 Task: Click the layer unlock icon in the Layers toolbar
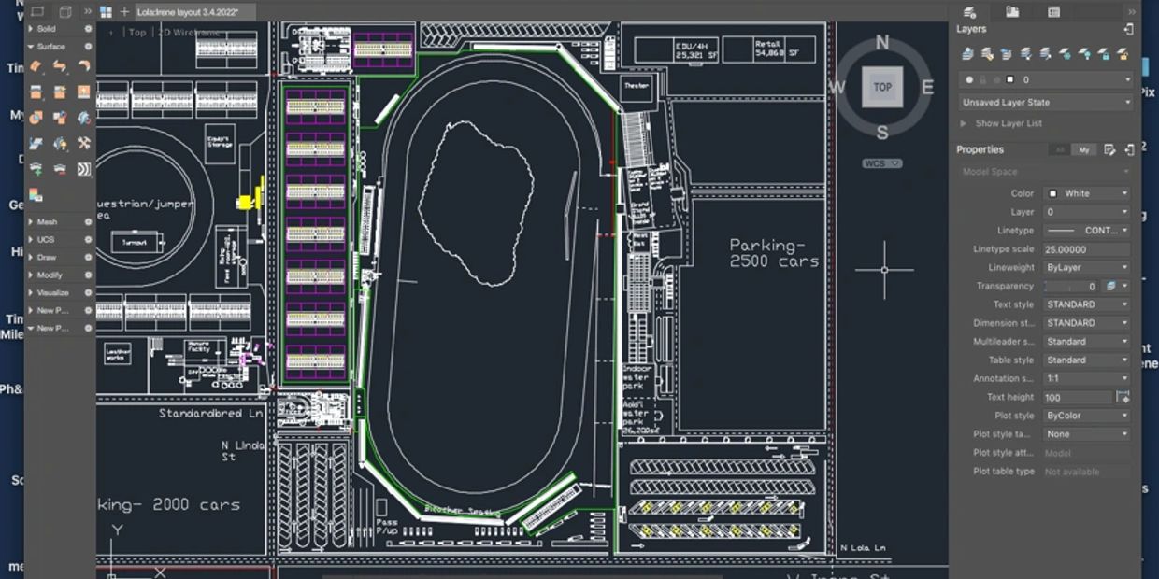coord(1124,54)
